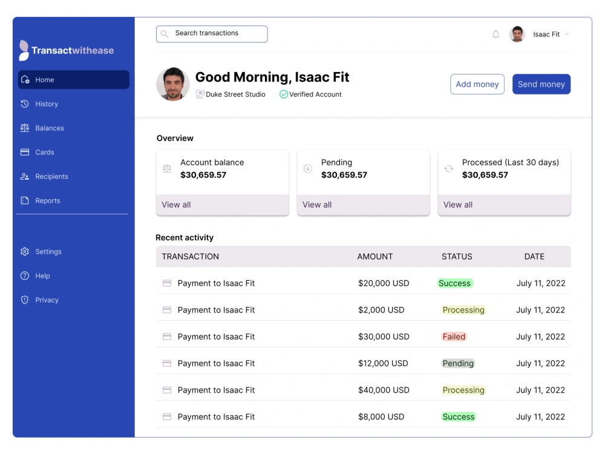Click Processing badge on $40,000 USD row
The image size is (605, 454).
(463, 390)
